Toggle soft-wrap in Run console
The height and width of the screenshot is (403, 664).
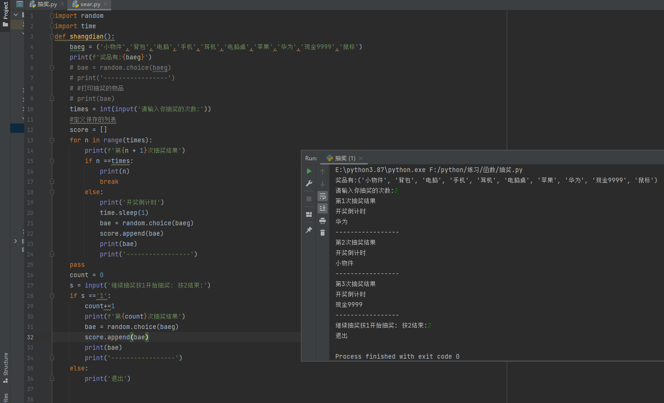tap(323, 196)
